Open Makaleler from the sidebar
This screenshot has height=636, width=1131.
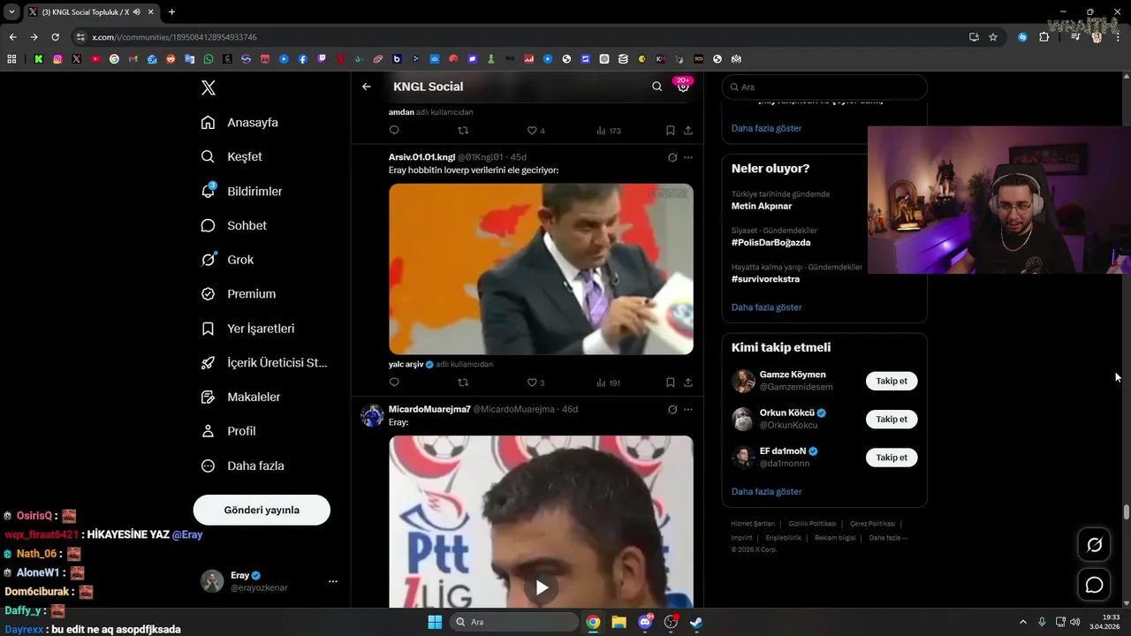(240, 397)
